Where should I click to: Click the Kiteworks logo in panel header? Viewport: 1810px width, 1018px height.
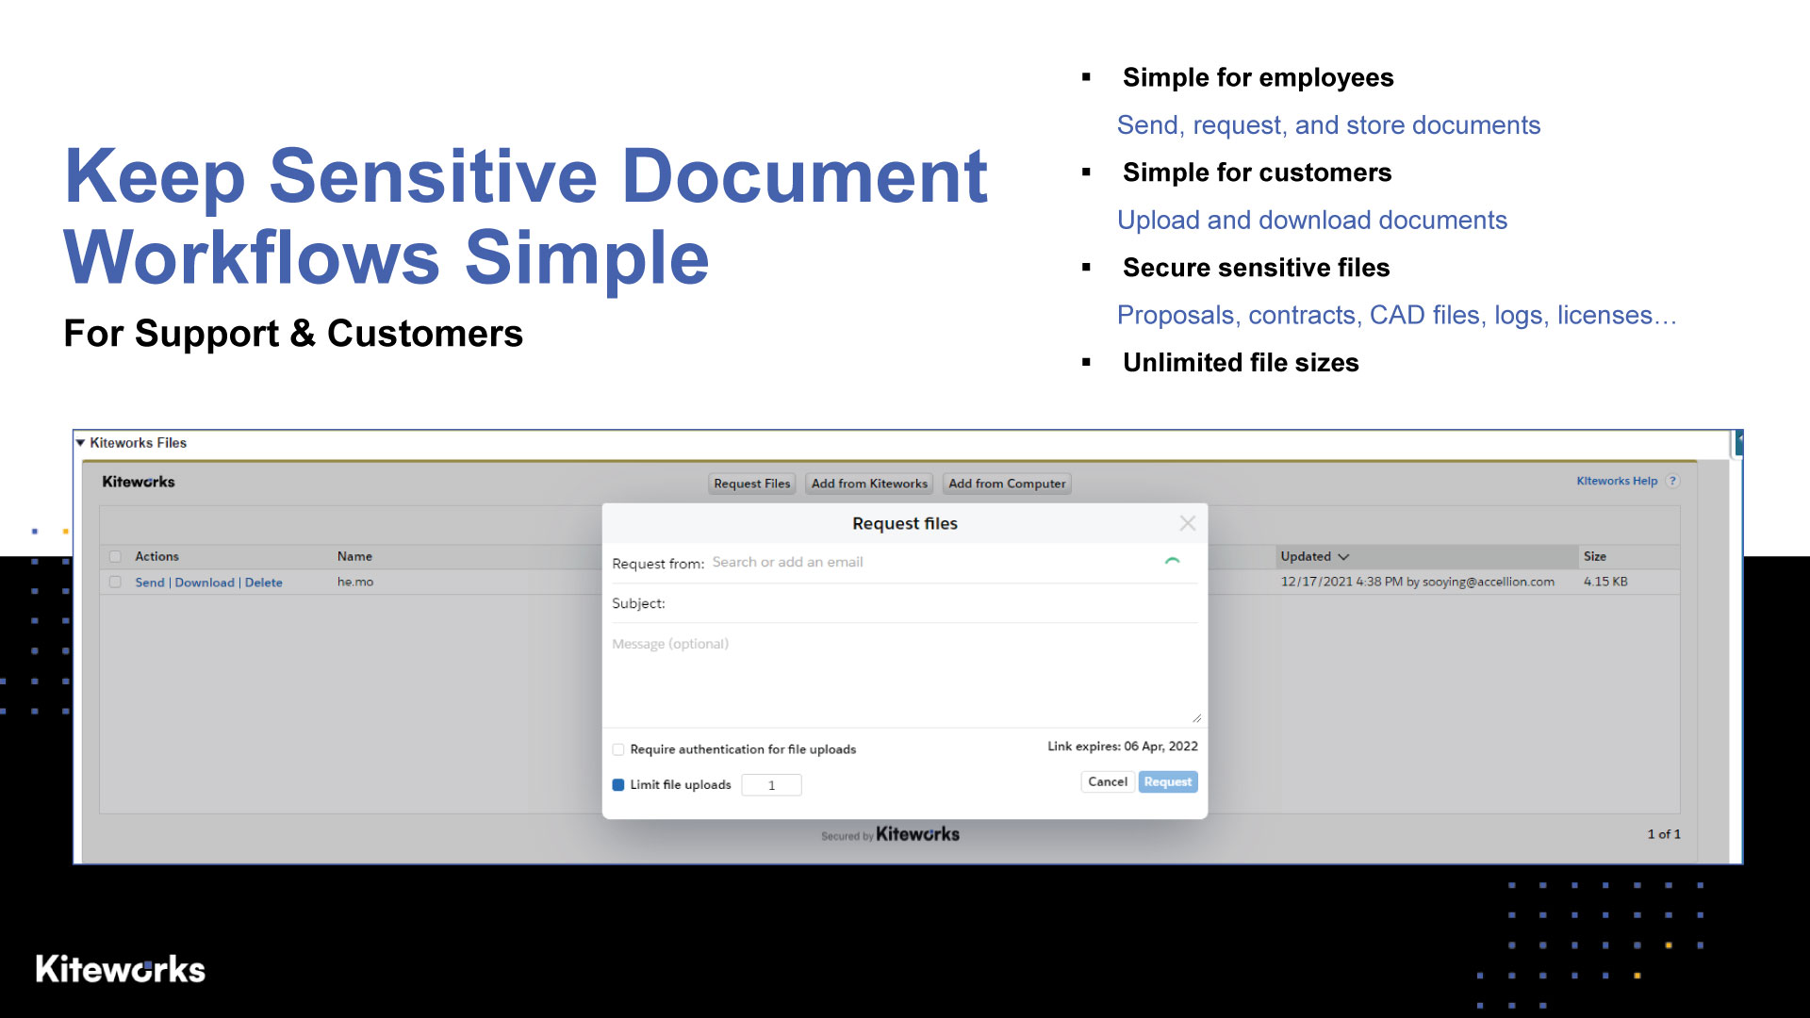[x=139, y=482]
